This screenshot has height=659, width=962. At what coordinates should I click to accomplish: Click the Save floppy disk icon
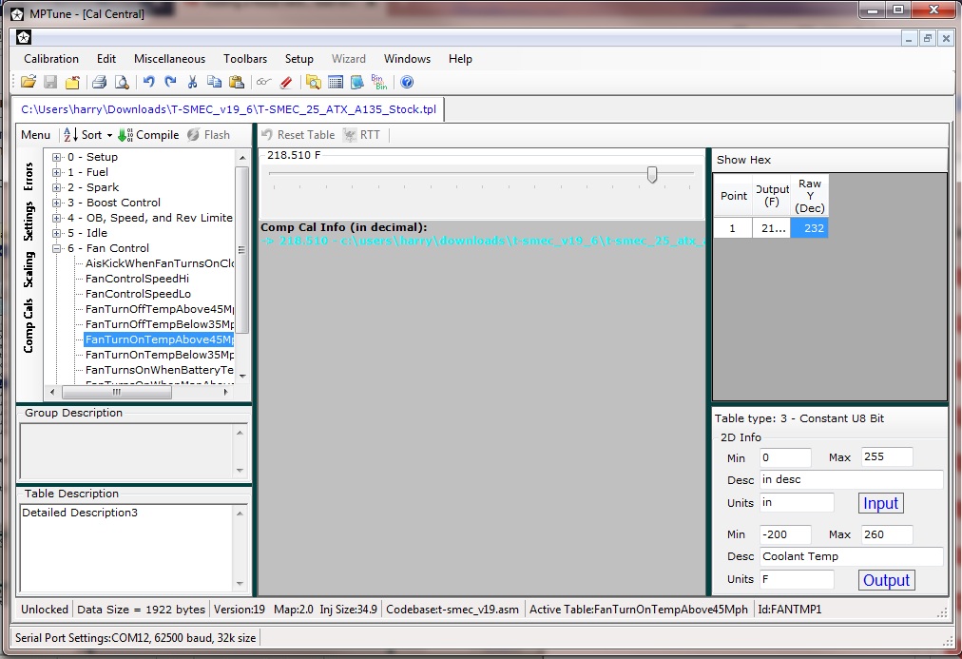point(50,82)
